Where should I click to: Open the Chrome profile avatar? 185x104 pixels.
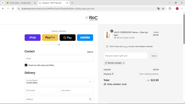pos(177,9)
